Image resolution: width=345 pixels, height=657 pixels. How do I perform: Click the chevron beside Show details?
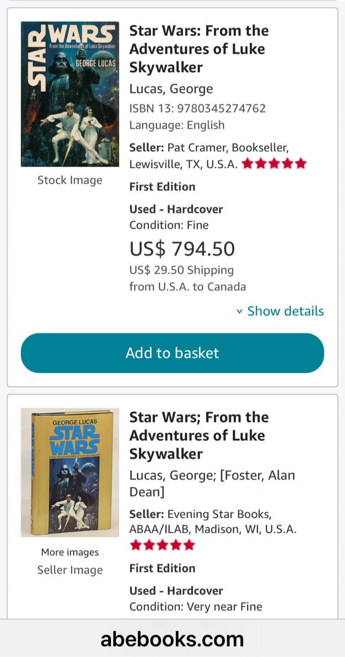(240, 312)
